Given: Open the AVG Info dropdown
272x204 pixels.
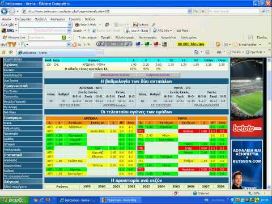Looking at the screenshot, I should 162,31.
